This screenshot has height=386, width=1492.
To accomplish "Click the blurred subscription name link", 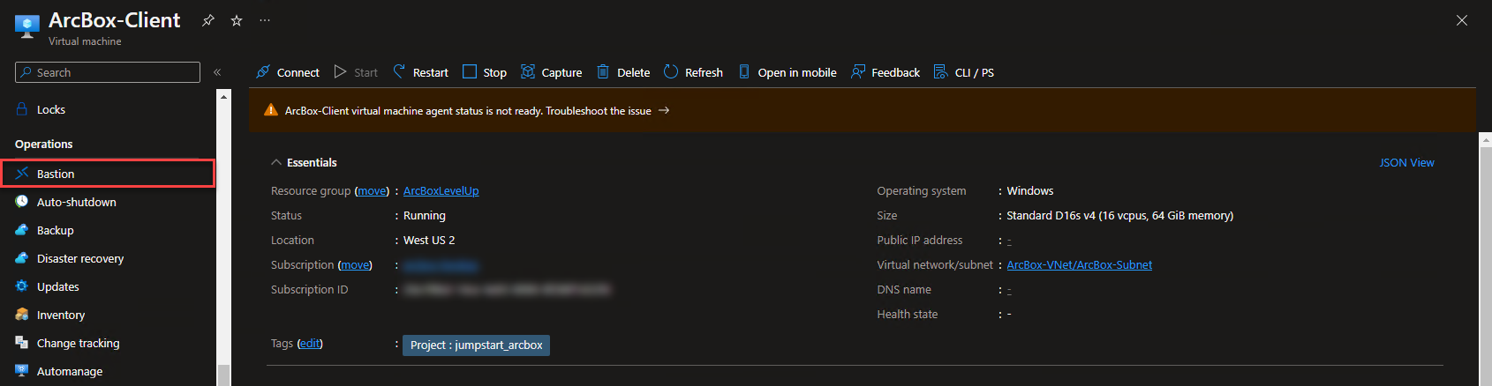I will coord(441,264).
